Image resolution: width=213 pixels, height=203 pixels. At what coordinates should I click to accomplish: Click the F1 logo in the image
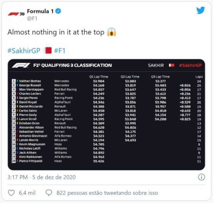click(x=21, y=65)
